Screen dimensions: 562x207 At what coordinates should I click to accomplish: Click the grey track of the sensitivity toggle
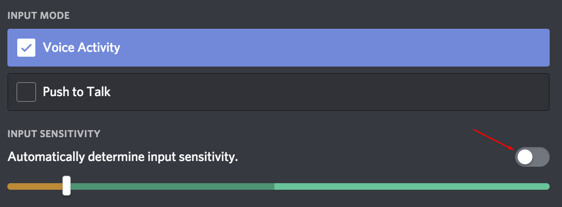click(541, 157)
